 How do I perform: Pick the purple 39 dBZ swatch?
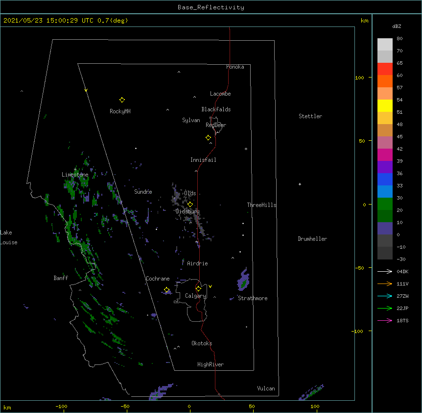pyautogui.click(x=385, y=167)
